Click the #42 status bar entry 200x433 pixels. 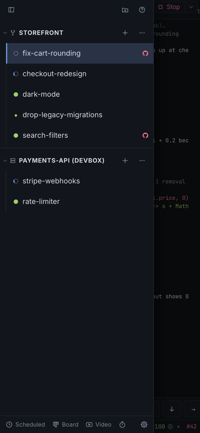[192, 427]
